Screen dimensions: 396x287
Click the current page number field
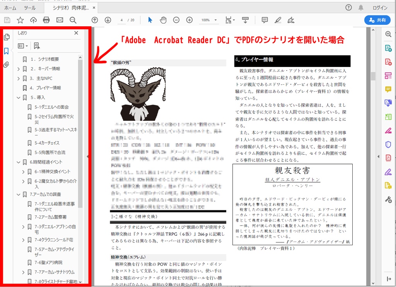coord(121,20)
